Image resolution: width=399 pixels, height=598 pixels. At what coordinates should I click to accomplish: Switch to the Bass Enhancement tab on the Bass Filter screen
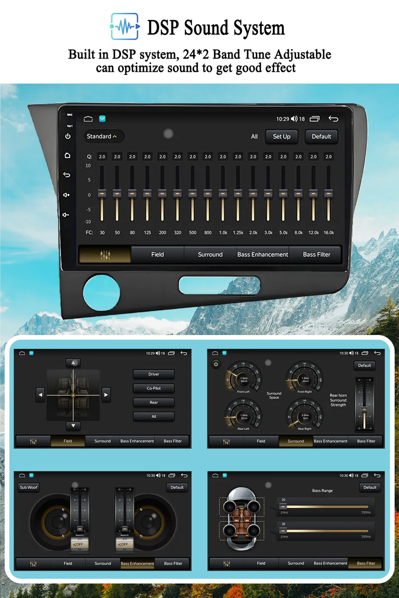point(330,564)
